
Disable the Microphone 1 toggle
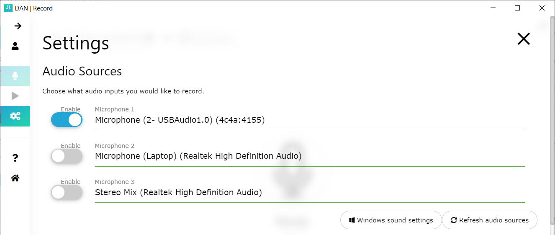click(67, 120)
